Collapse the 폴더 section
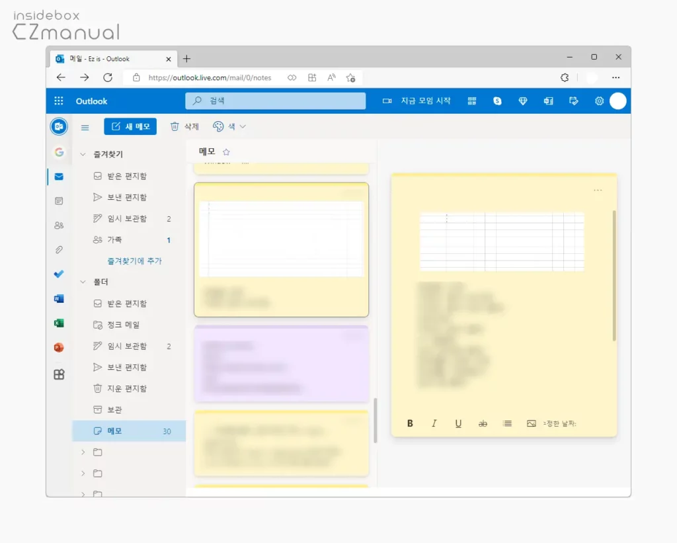 point(83,282)
